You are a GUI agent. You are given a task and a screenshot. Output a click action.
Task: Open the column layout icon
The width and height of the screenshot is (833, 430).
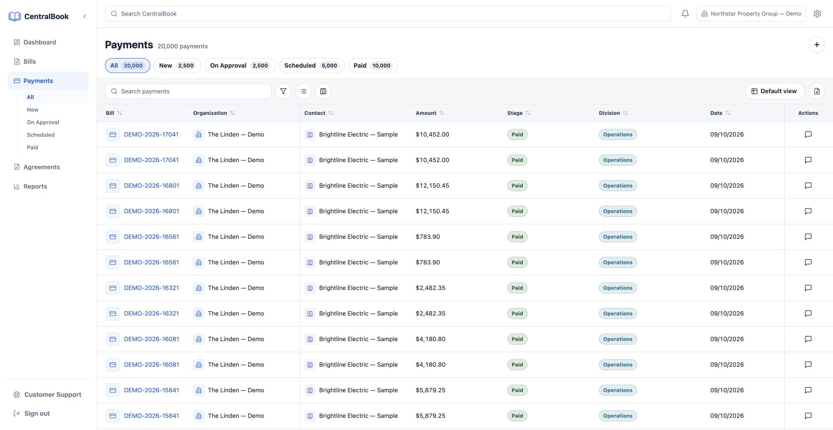point(323,91)
